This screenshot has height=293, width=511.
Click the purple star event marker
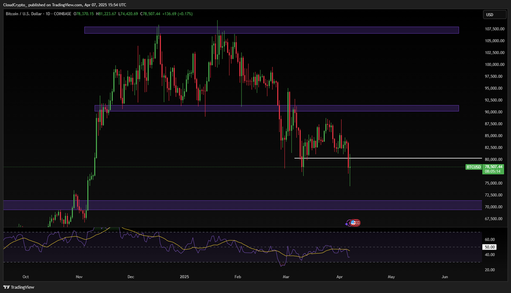pyautogui.click(x=347, y=223)
